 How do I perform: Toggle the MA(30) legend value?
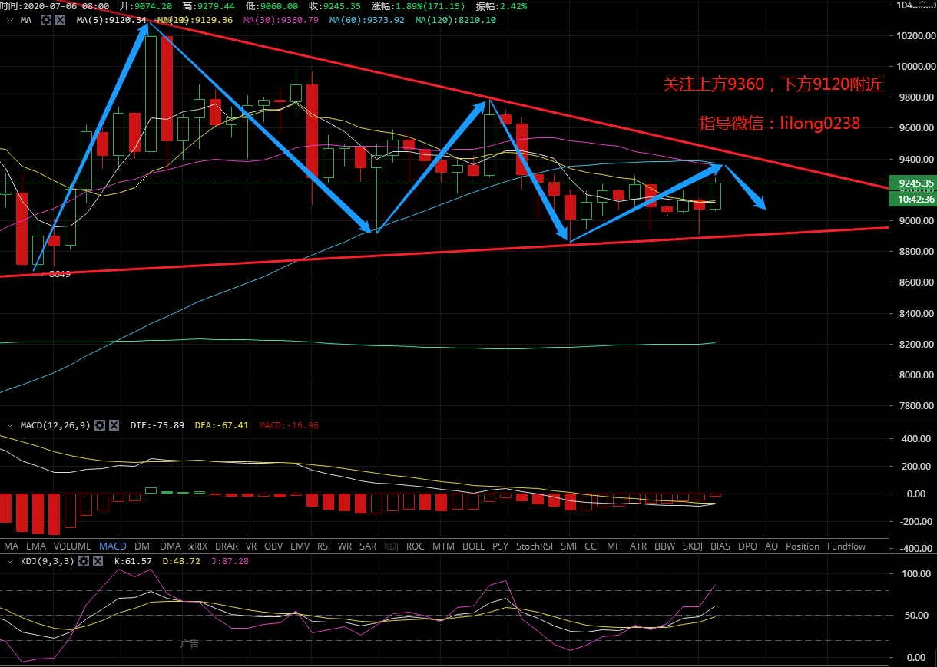pos(280,20)
